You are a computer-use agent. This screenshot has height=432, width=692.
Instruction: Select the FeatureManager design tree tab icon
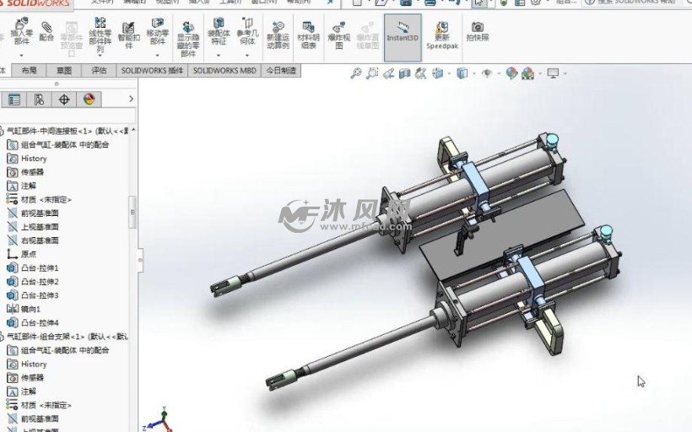click(x=14, y=100)
